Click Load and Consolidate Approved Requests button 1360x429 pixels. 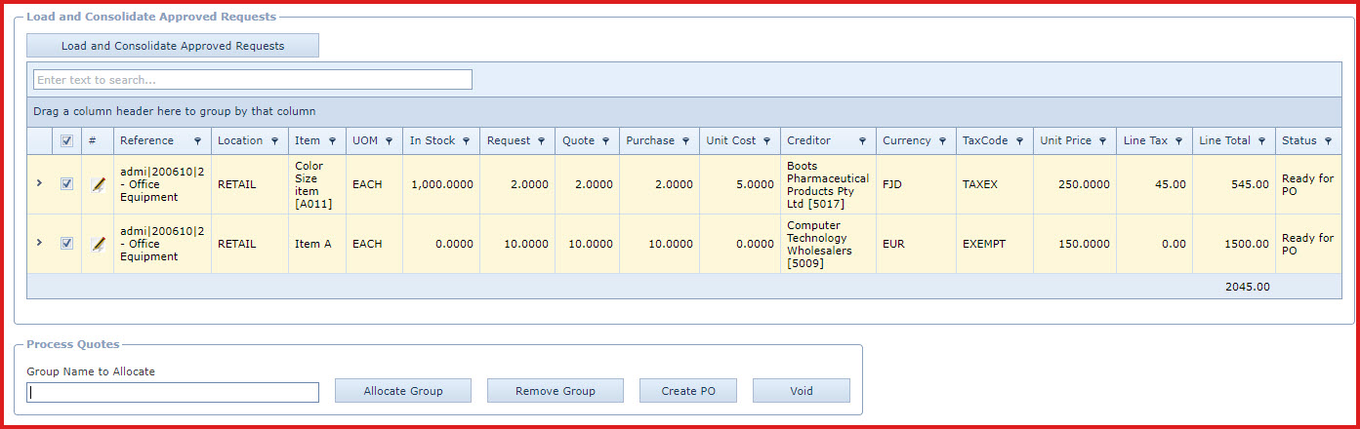coord(173,46)
